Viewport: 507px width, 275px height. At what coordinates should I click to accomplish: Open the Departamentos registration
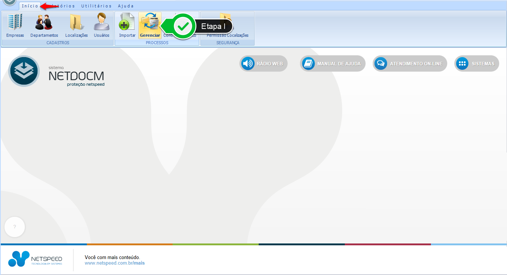click(x=44, y=26)
